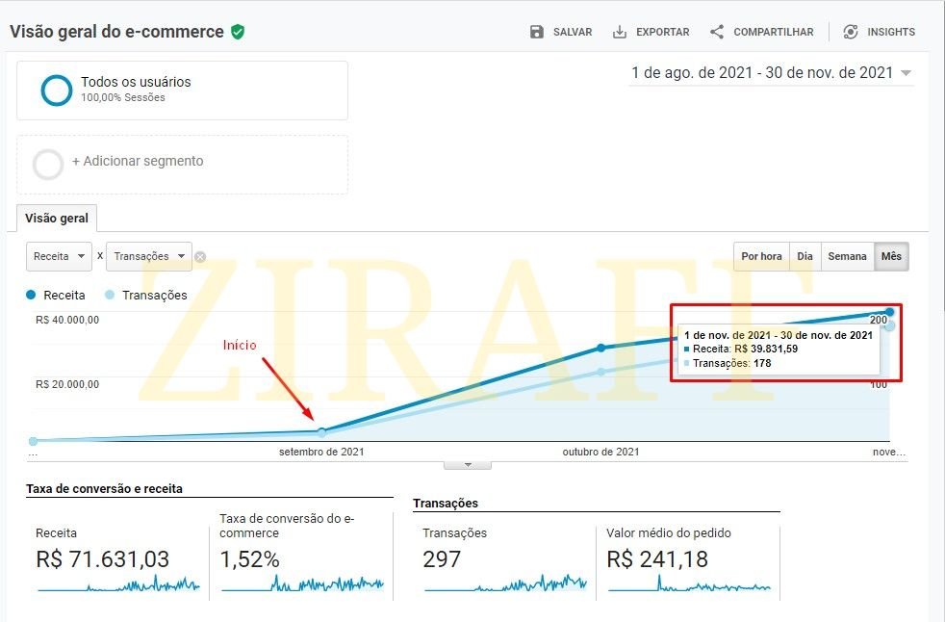This screenshot has height=622, width=945.
Task: Collapse the chart with the arrow below it
Action: pyautogui.click(x=468, y=463)
